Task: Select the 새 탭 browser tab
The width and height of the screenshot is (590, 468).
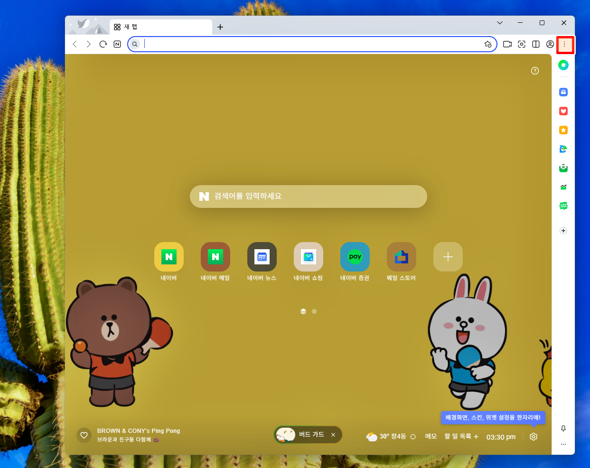Action: [x=161, y=27]
